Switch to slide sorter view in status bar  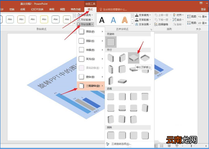coord(162,146)
